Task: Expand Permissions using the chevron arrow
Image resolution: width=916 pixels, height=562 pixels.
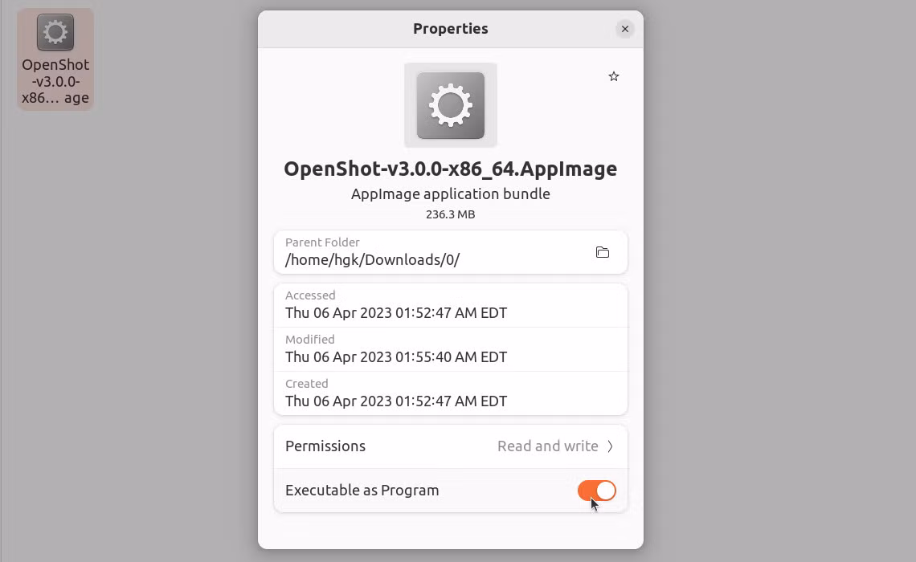Action: click(610, 446)
